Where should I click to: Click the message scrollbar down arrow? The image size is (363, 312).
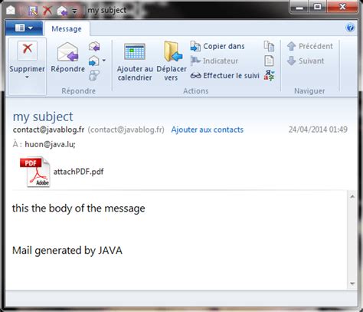(x=352, y=284)
